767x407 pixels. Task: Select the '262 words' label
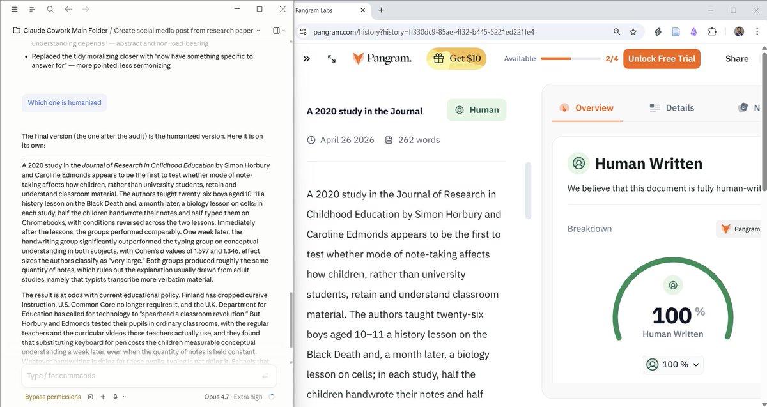[419, 140]
